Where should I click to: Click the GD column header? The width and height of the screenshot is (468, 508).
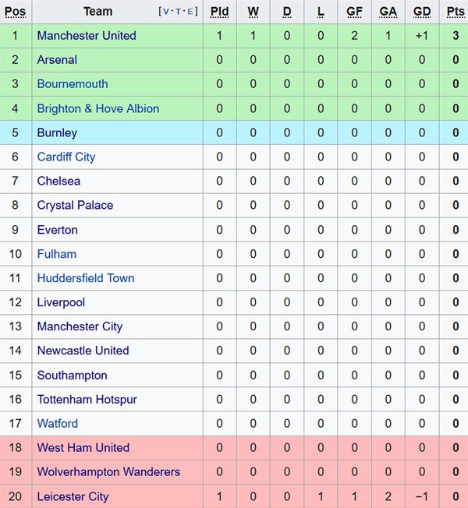click(x=422, y=12)
